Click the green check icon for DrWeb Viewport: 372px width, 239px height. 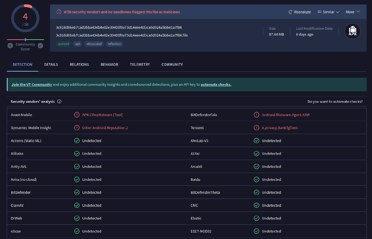pos(77,218)
